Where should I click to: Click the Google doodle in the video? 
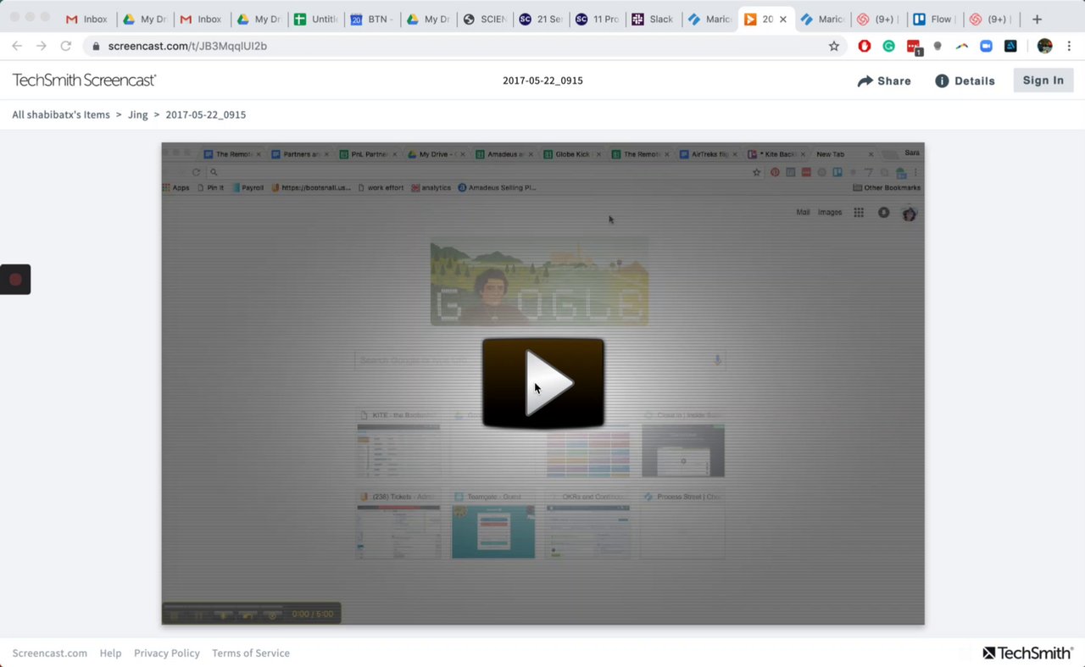tap(539, 282)
